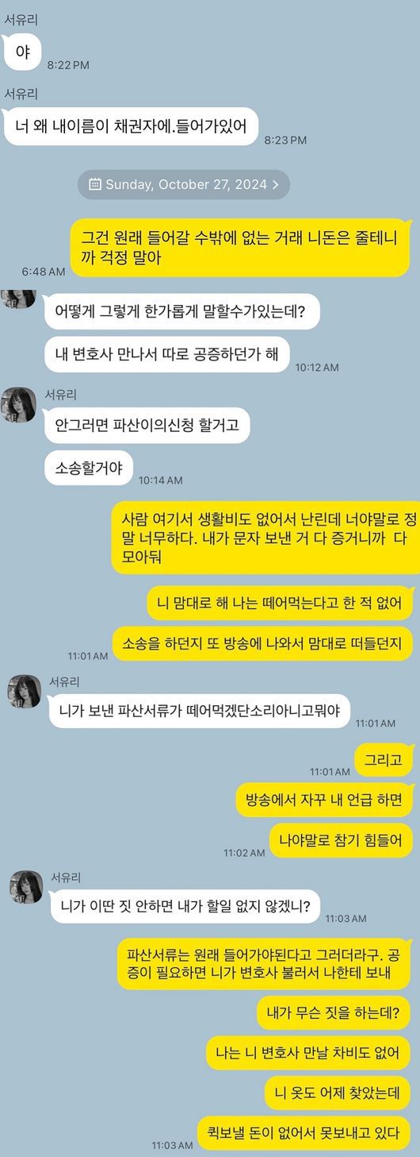Image resolution: width=420 pixels, height=1157 pixels.
Task: Open the calendar icon in date banner
Action: pyautogui.click(x=95, y=184)
